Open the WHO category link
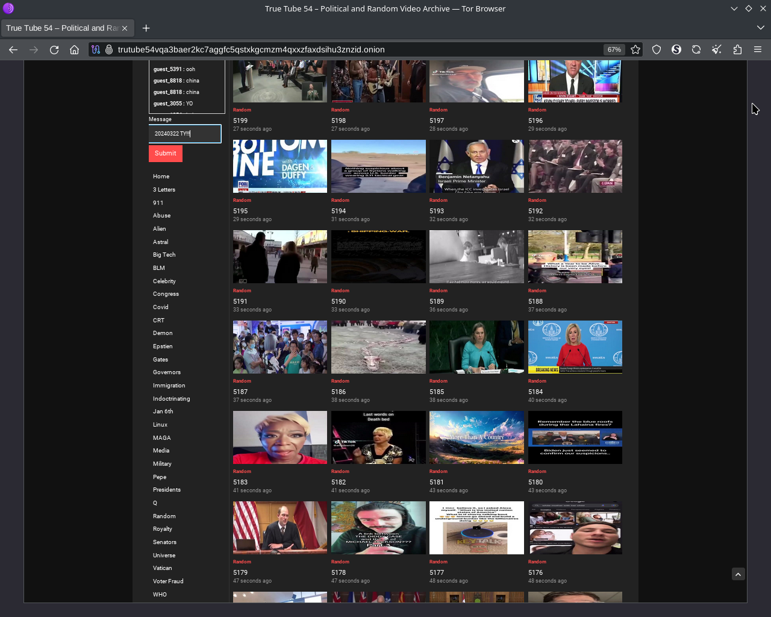 [160, 595]
